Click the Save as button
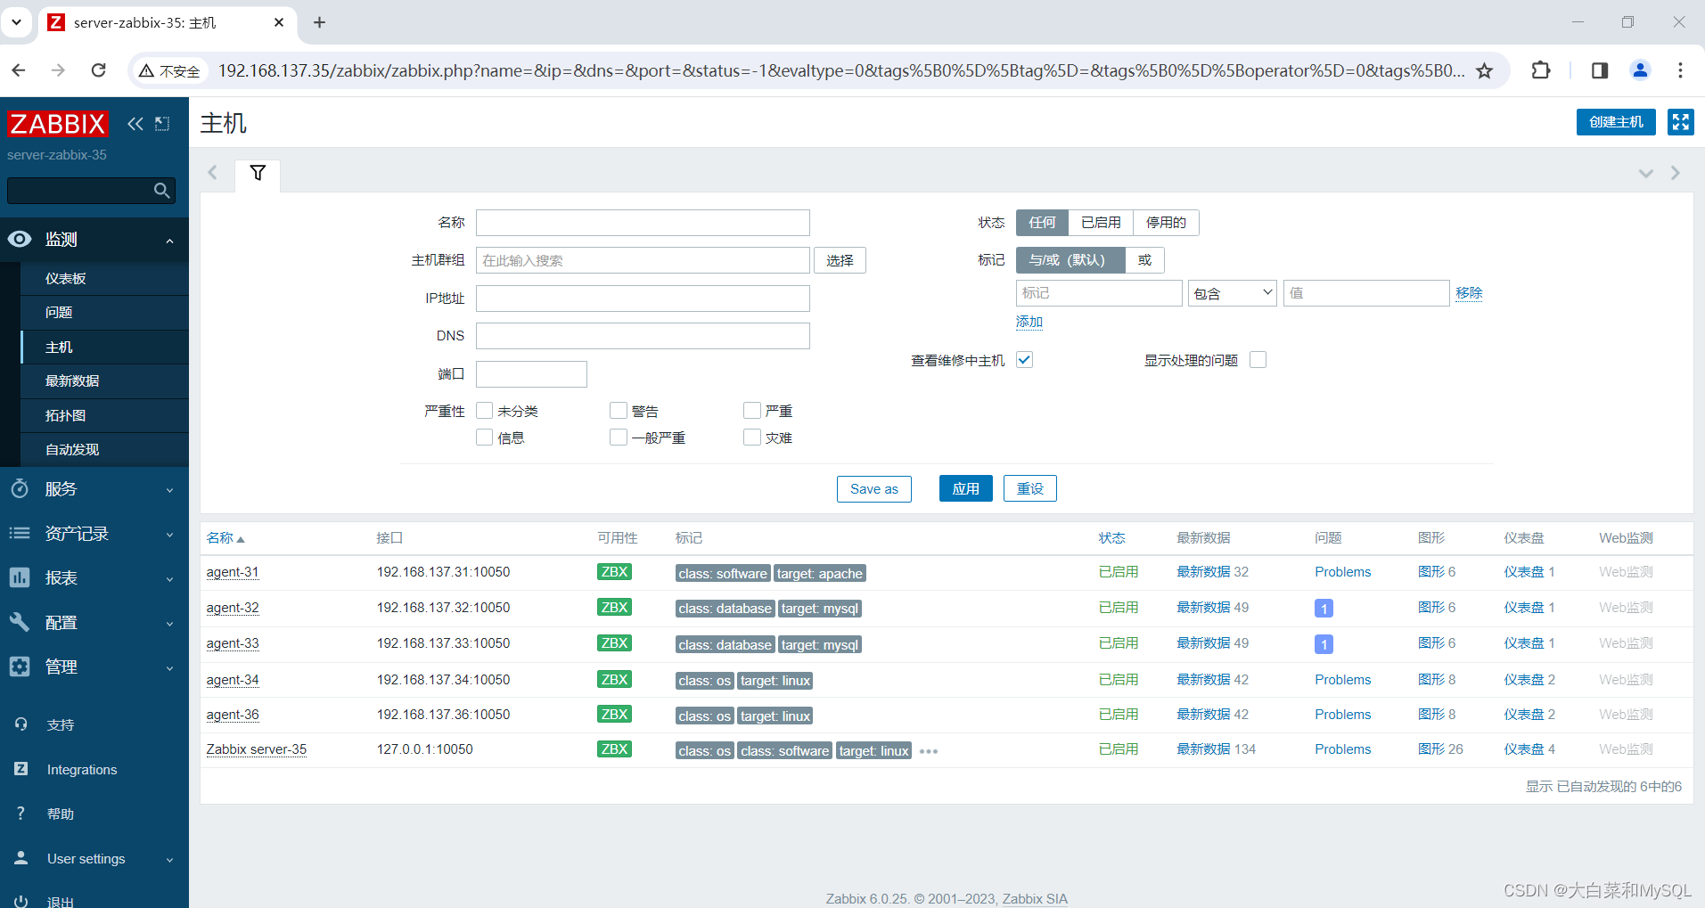Viewport: 1705px width, 908px height. click(x=873, y=488)
